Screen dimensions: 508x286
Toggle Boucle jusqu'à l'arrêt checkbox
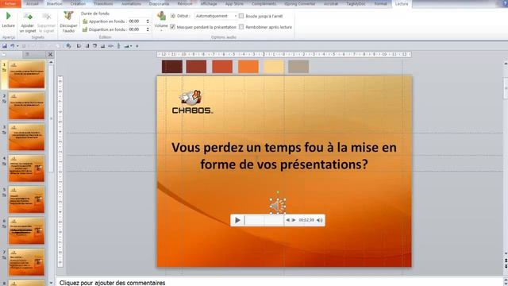pyautogui.click(x=241, y=16)
